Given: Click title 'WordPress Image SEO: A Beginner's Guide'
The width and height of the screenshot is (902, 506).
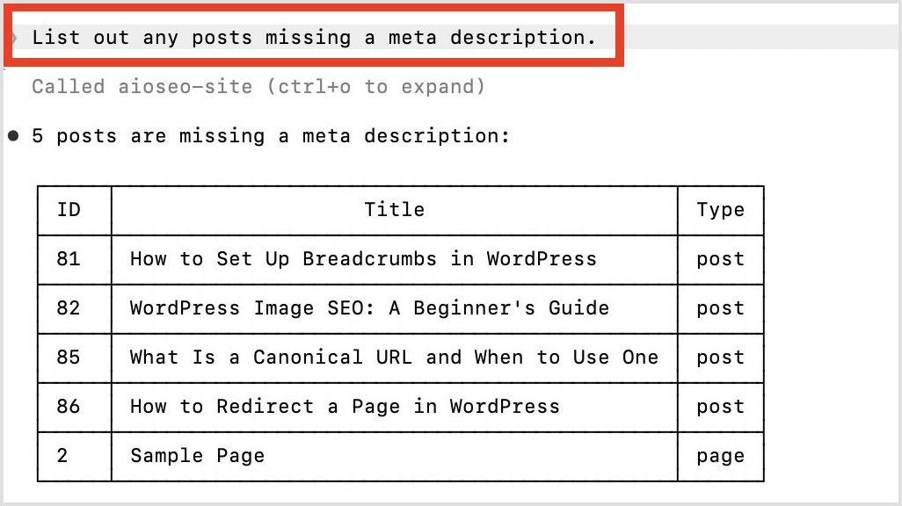Looking at the screenshot, I should click(369, 308).
